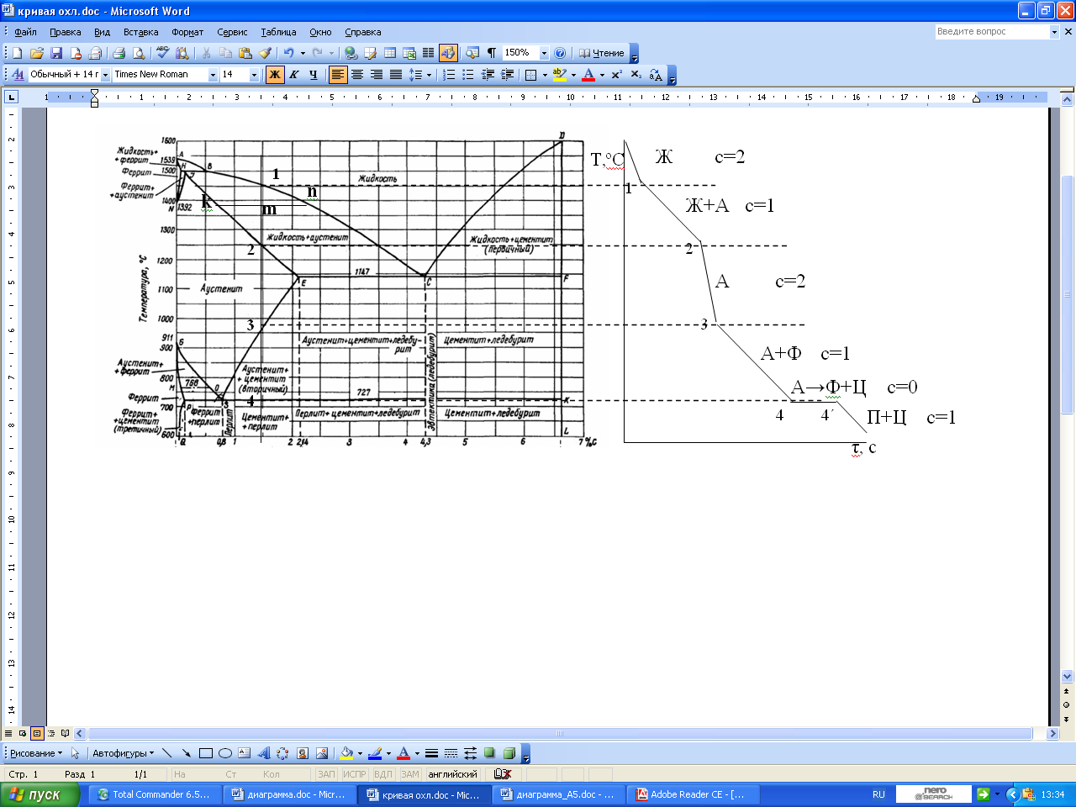Viewport: 1076px width, 807px height.
Task: Paste from the clipboard icon
Action: tap(245, 53)
